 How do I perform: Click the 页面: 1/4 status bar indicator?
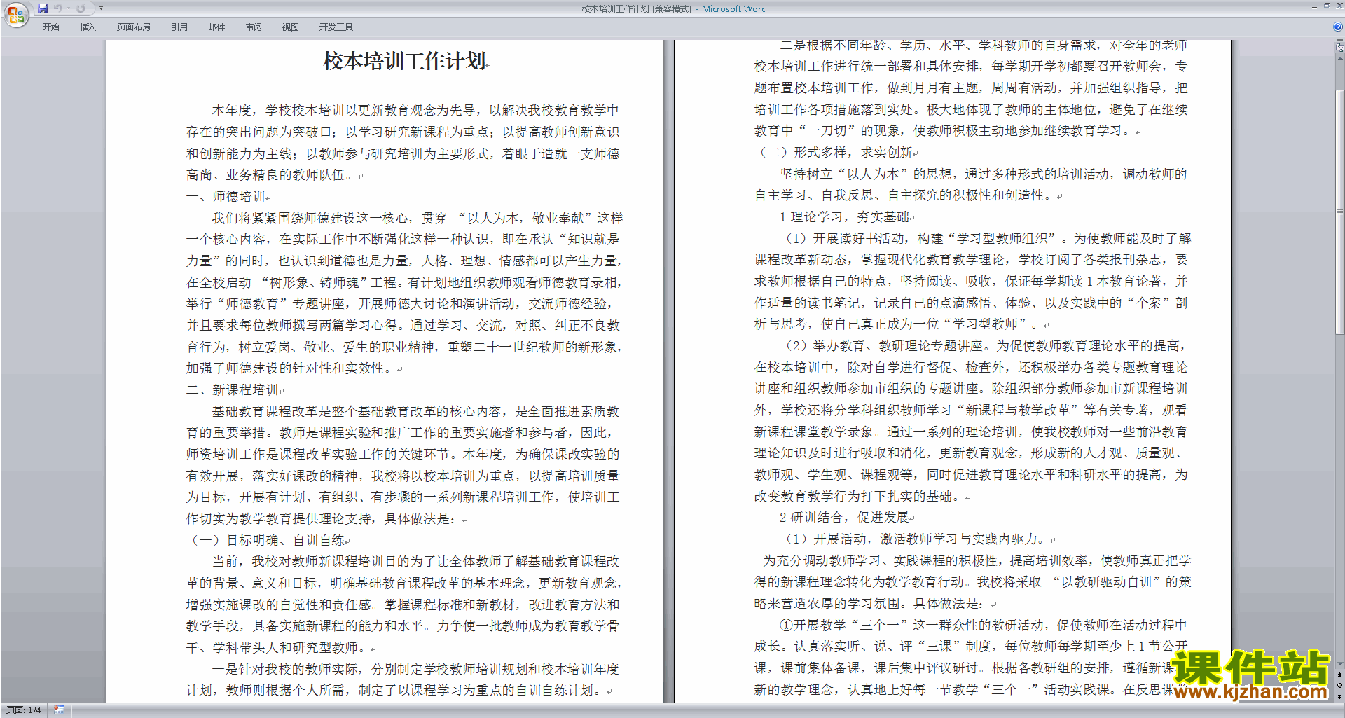click(24, 710)
